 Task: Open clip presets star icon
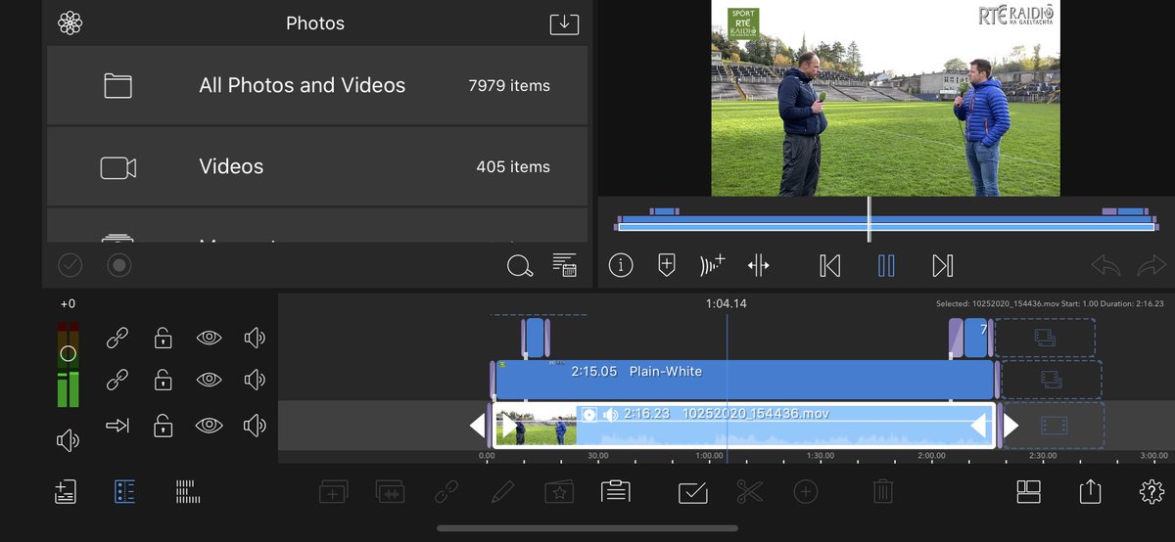559,492
